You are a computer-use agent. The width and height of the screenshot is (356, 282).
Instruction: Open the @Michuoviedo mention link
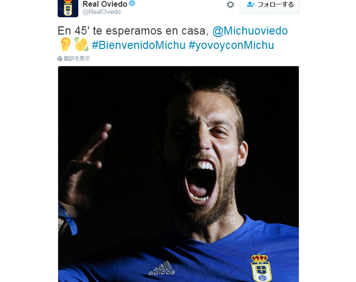coord(250,31)
